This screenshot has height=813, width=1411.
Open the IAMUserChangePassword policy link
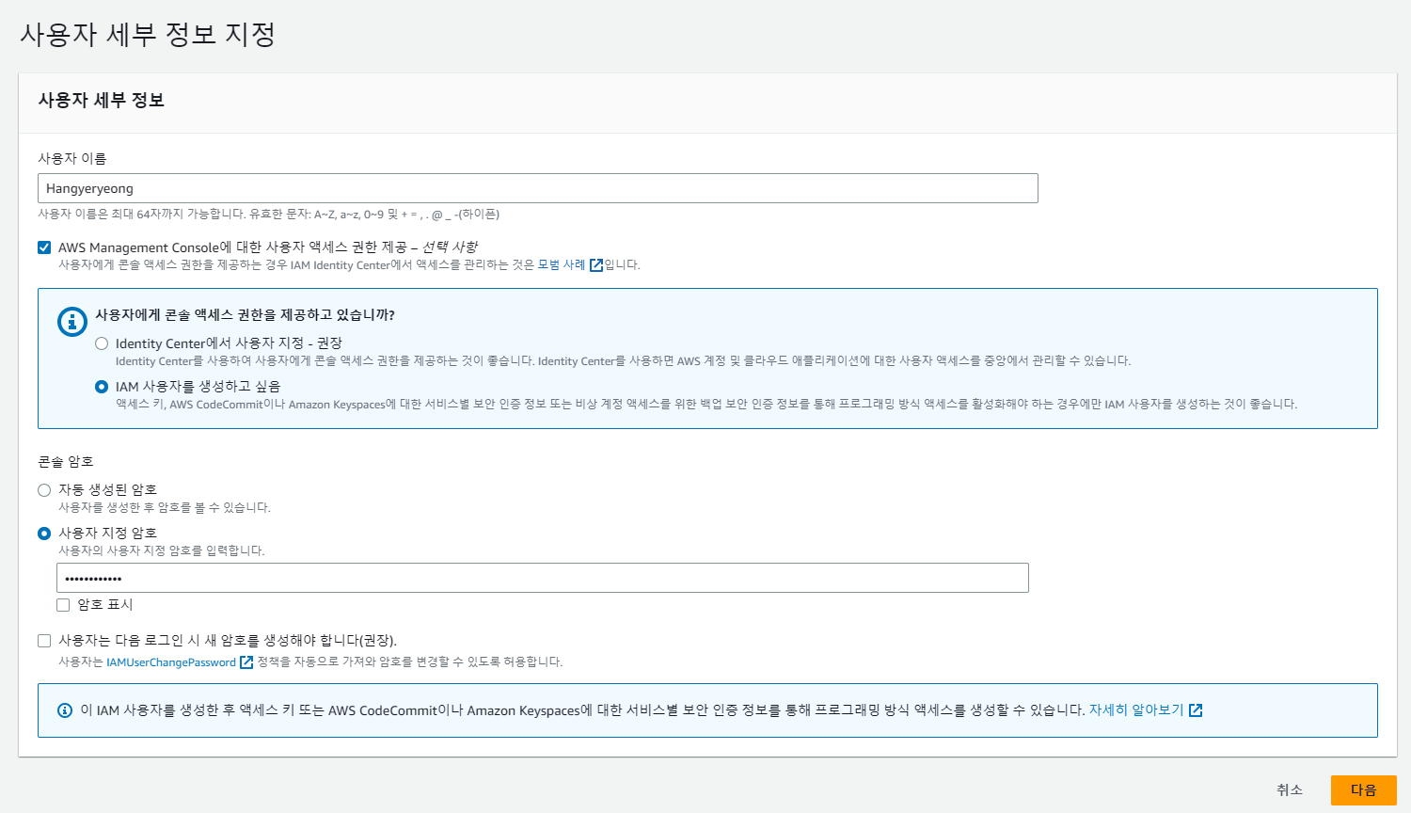pyautogui.click(x=171, y=662)
